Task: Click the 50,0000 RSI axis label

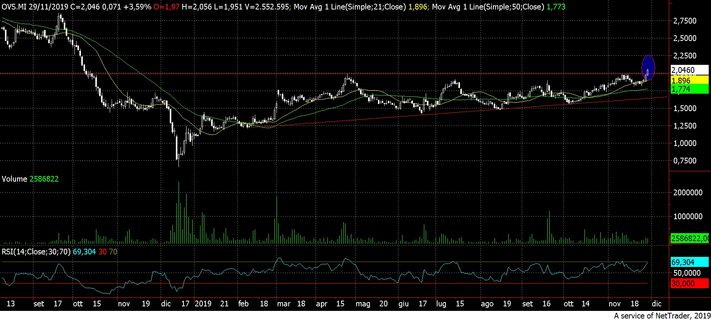Action: (686, 273)
